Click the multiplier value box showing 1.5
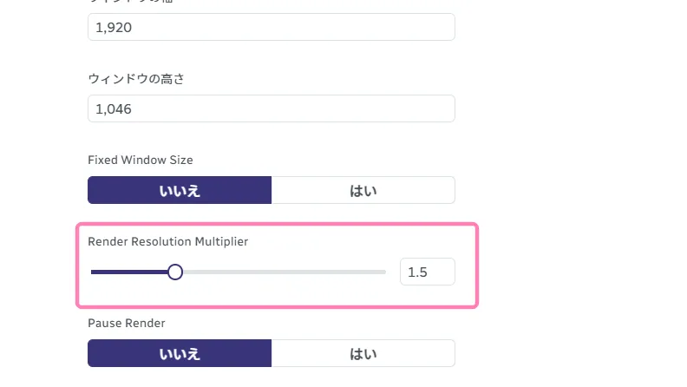Screen dimensions: 687x387 pyautogui.click(x=428, y=272)
